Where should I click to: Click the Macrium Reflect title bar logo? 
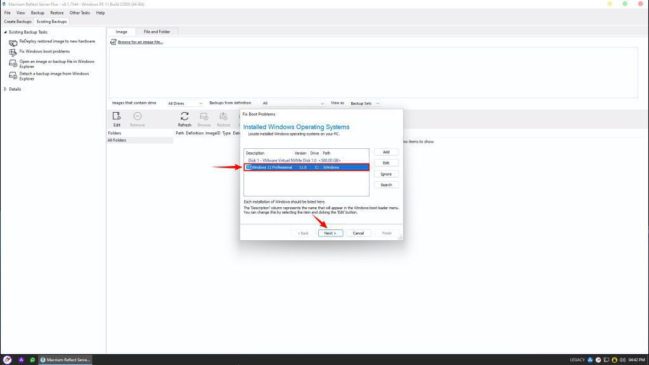click(4, 4)
